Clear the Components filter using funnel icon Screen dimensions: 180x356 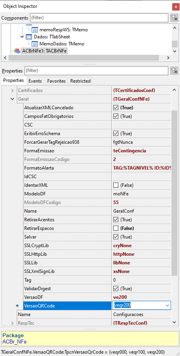(174, 18)
